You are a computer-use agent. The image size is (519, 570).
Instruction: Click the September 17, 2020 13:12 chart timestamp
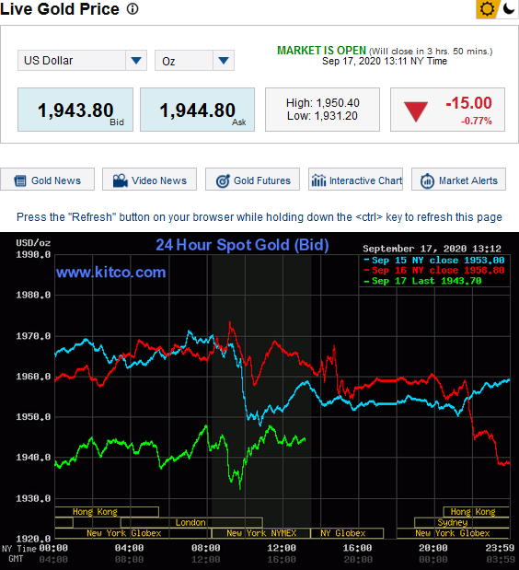[432, 249]
